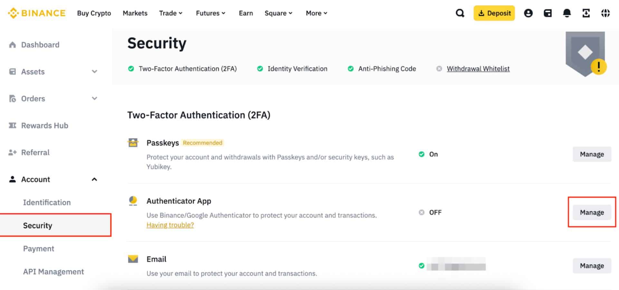Open the download app QR icon

(586, 13)
